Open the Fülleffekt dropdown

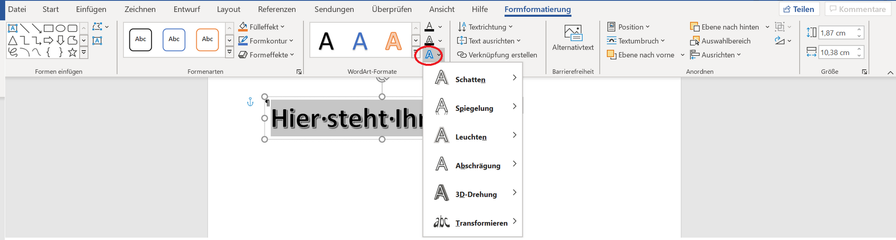(261, 27)
